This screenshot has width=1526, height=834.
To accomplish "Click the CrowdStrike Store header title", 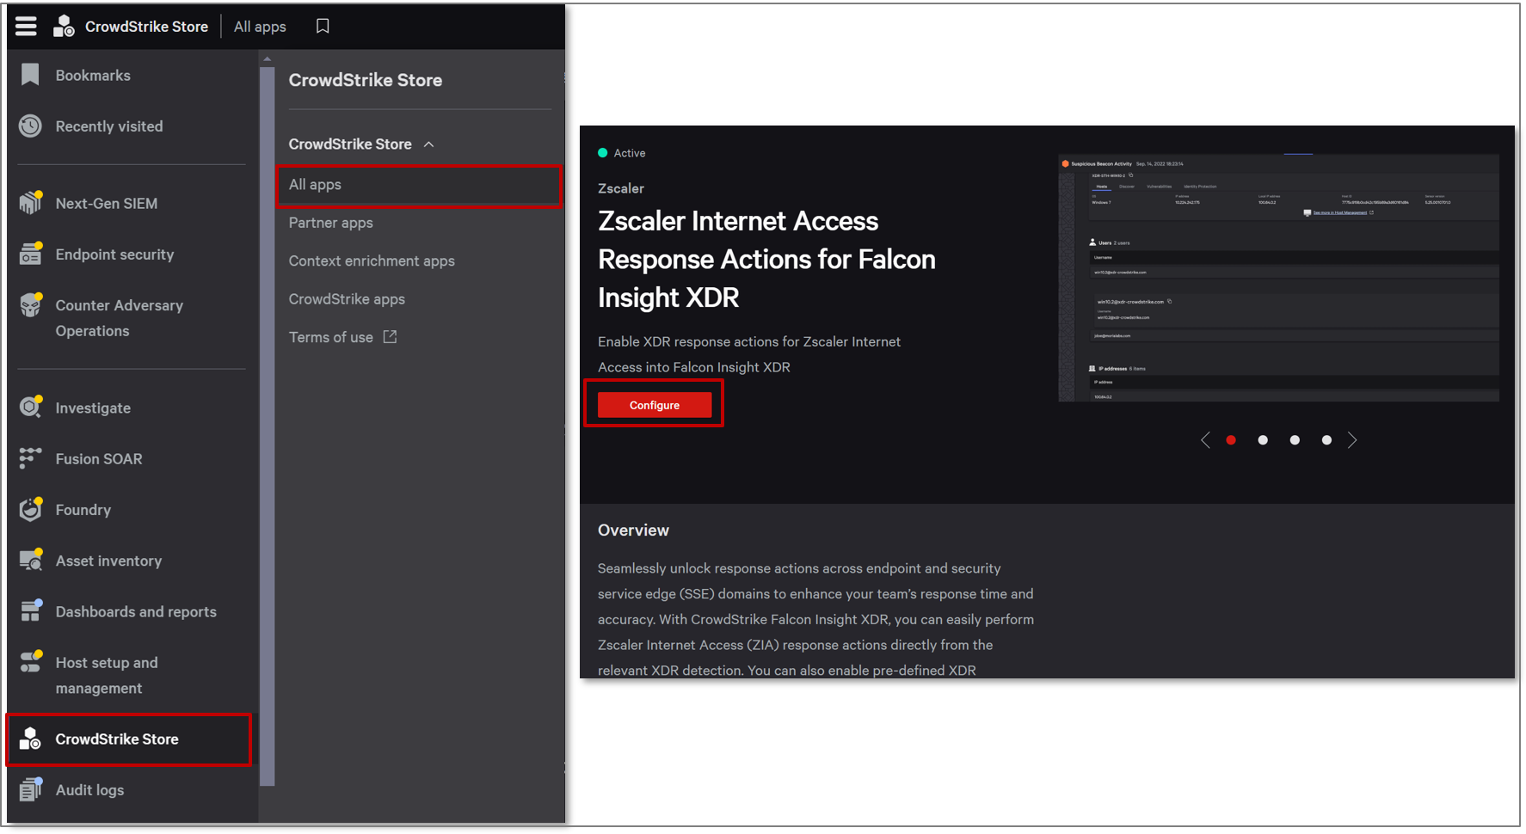I will point(146,27).
